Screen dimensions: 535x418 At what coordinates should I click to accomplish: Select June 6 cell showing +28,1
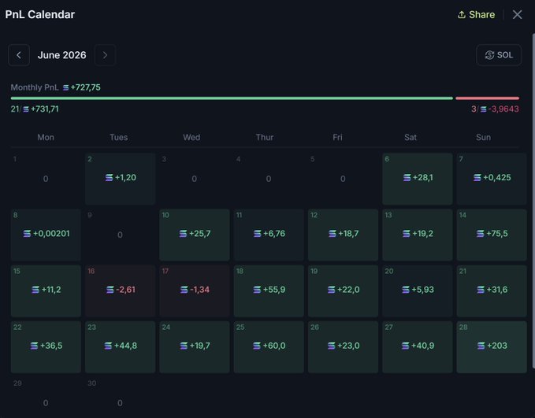[x=418, y=179]
